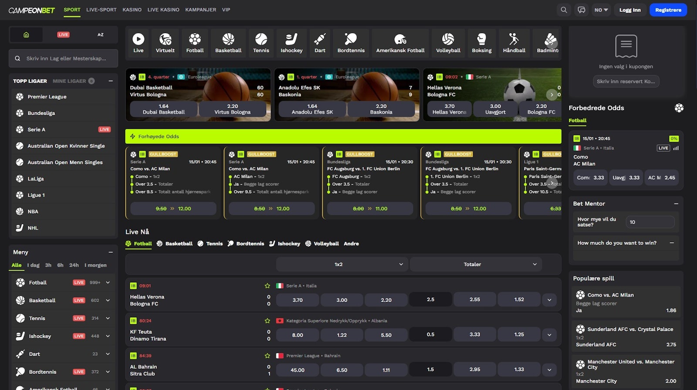Viewport: 697px width, 390px height.
Task: Open the Totaler market dropdown
Action: point(476,265)
